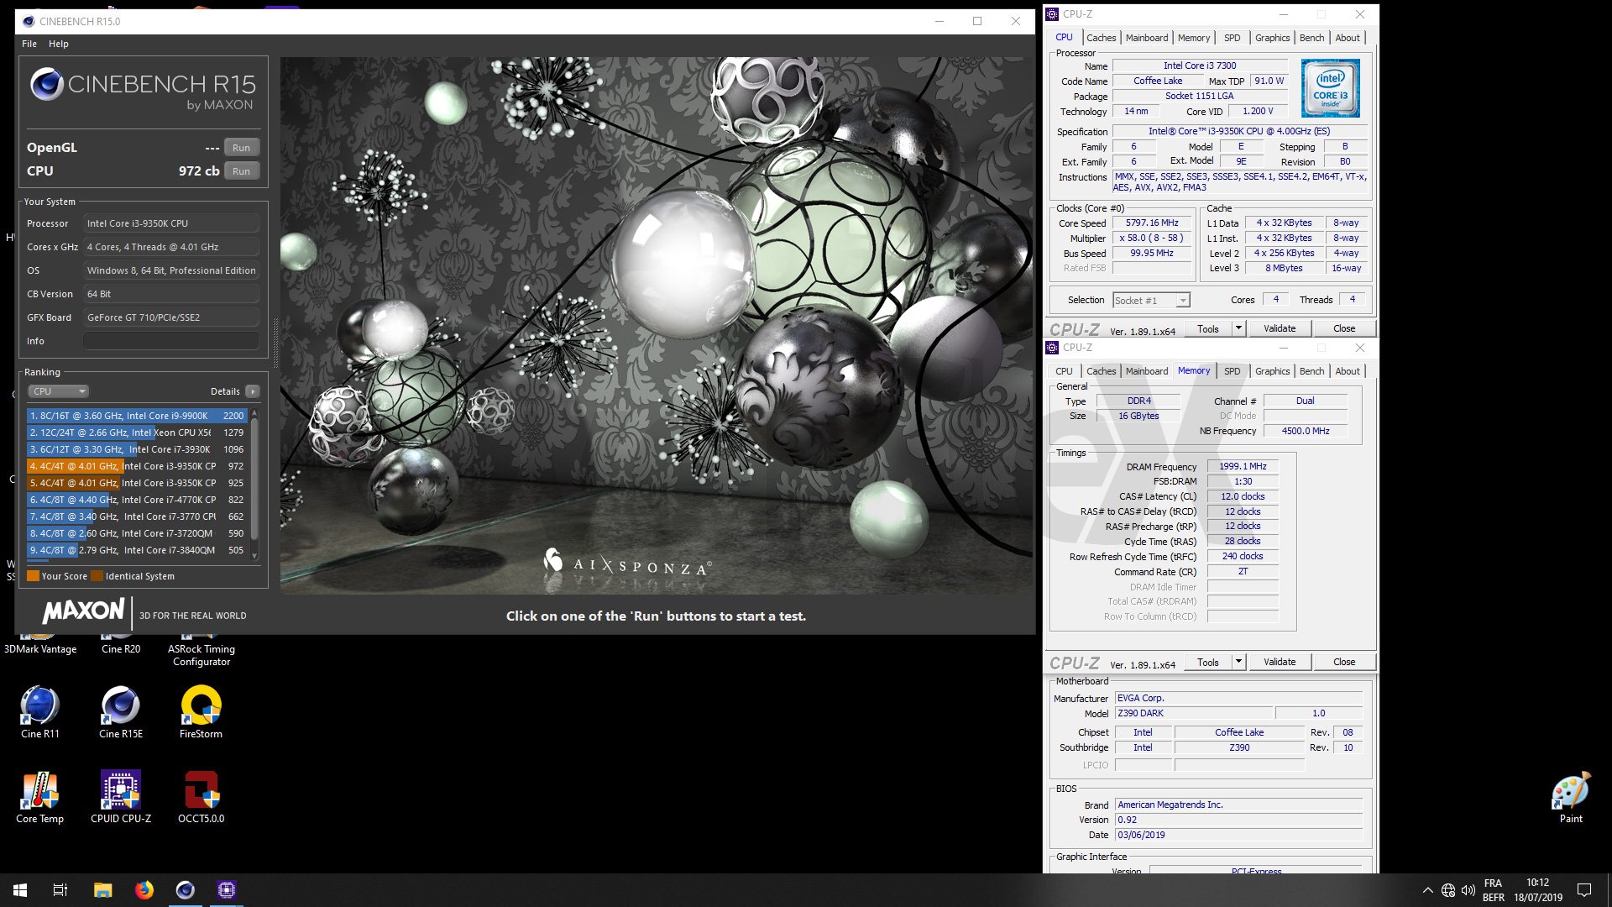This screenshot has width=1612, height=907.
Task: Switch to CPU-Z via its taskbar icon
Action: pos(227,890)
